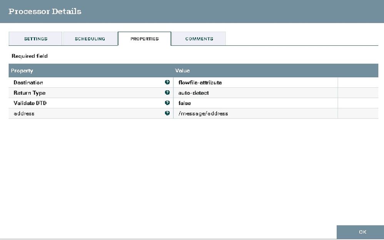Open help icon for address property

[167, 113]
